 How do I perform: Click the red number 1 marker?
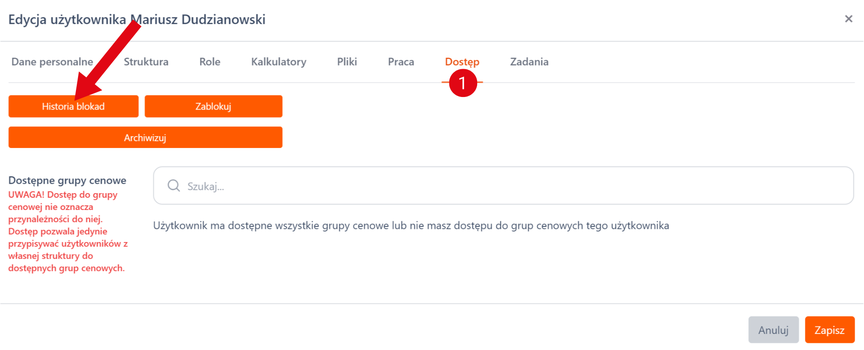(463, 83)
